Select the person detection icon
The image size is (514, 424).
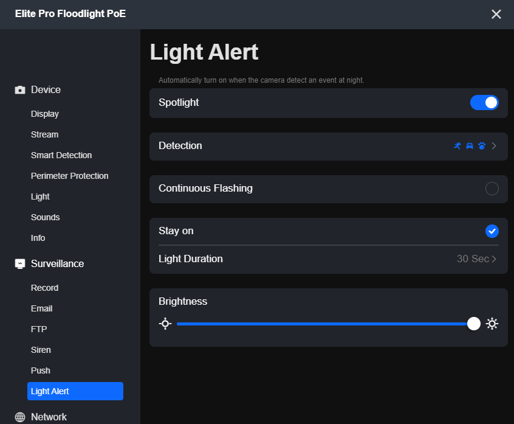coord(457,146)
